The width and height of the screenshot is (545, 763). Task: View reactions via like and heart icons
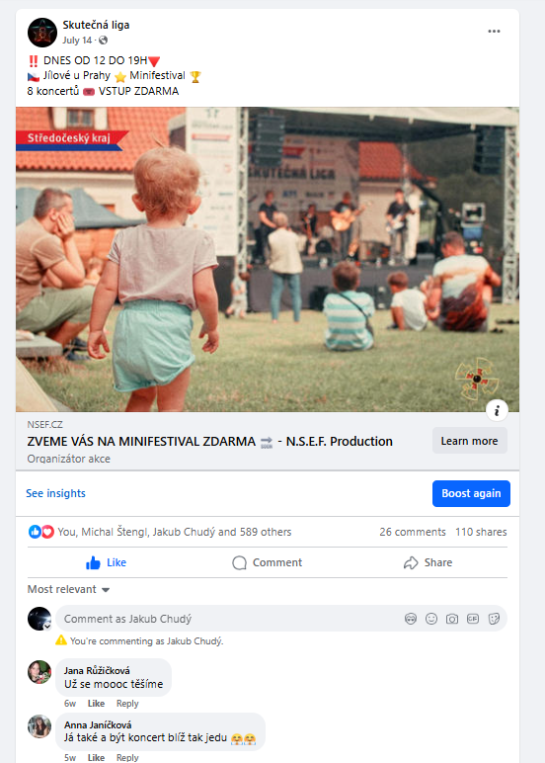pos(40,532)
